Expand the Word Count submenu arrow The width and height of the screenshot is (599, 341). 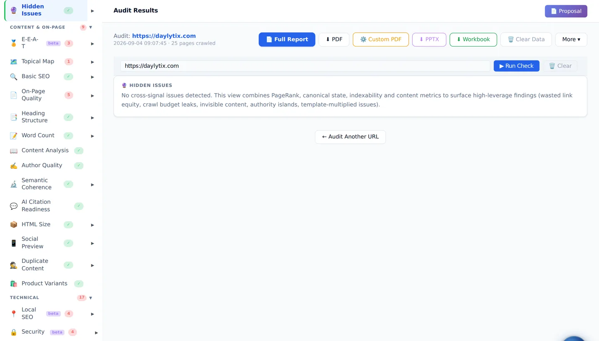click(x=93, y=136)
